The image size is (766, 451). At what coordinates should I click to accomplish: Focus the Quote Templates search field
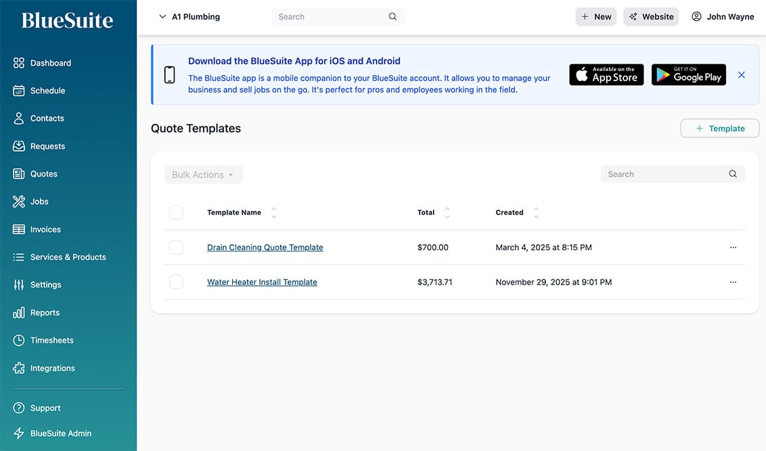[673, 174]
